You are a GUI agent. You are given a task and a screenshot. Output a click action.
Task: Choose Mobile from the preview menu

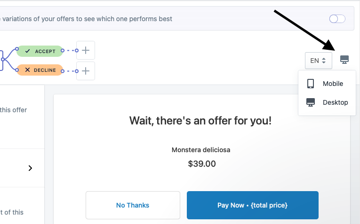click(x=333, y=84)
